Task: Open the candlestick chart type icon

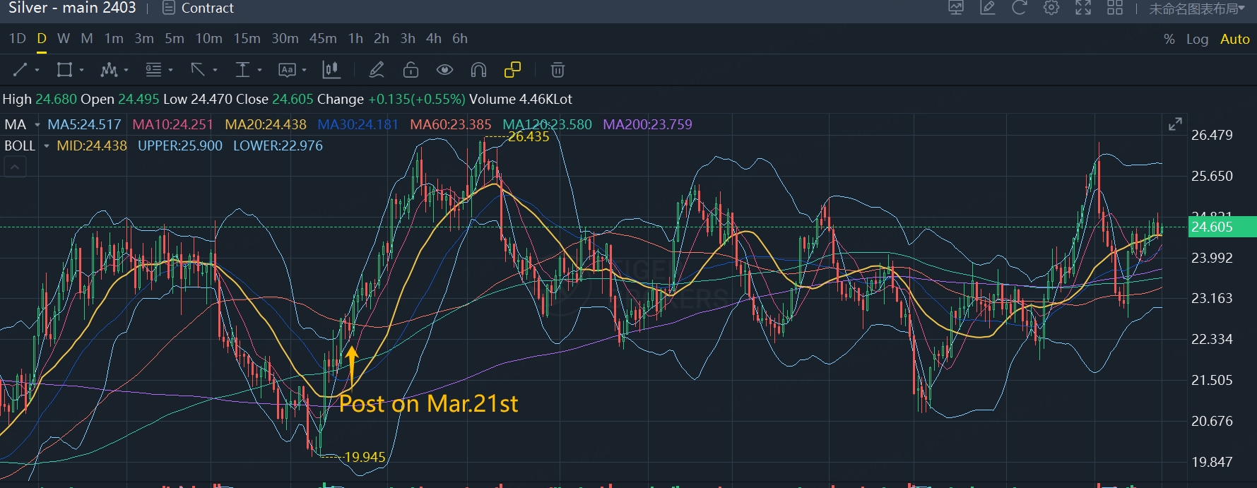Action: (331, 70)
